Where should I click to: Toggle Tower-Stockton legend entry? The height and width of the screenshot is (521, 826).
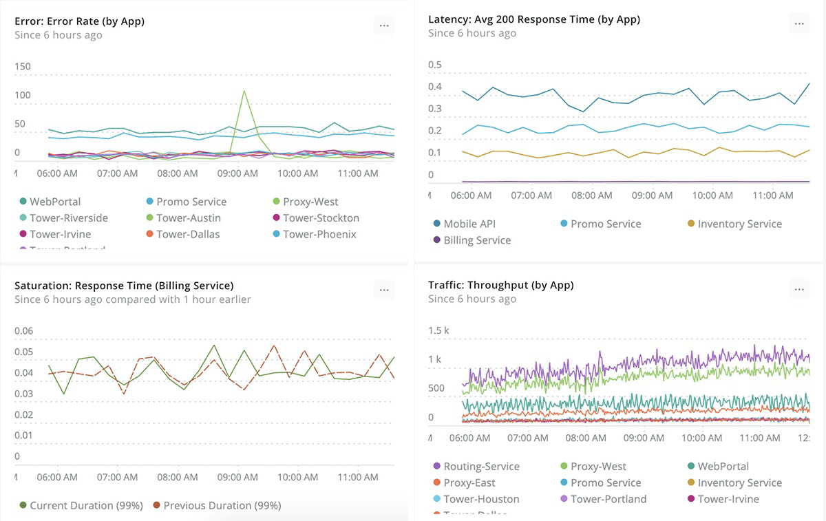coord(316,218)
